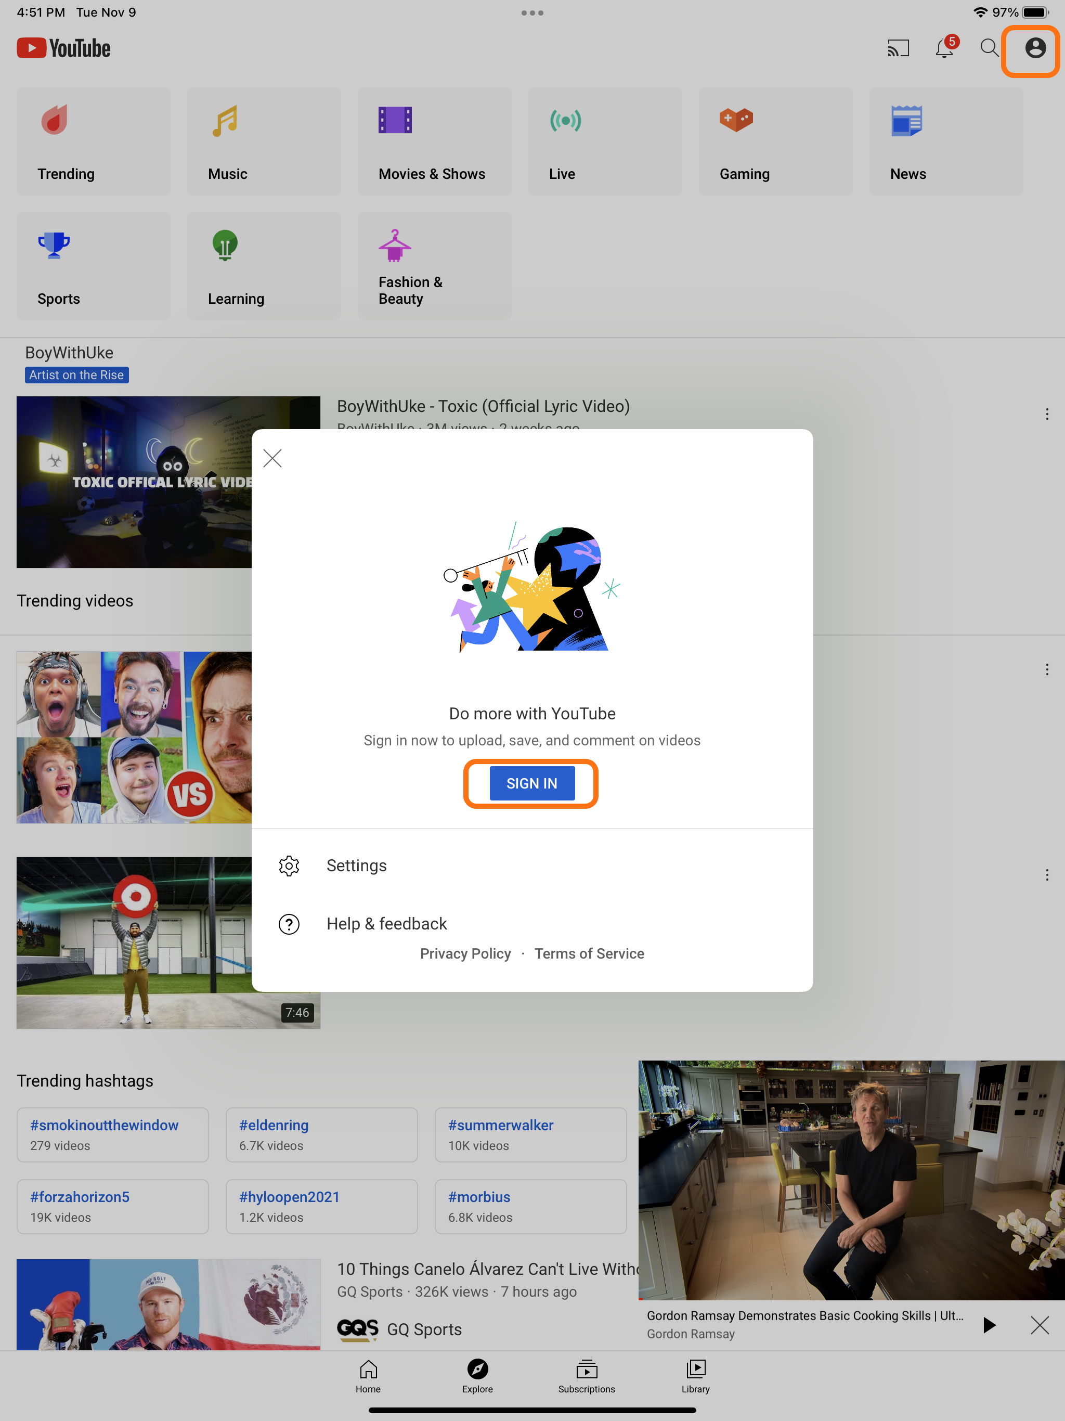This screenshot has width=1065, height=1421.
Task: Dismiss the Gordon Ramsay miniplayer
Action: (x=1040, y=1325)
